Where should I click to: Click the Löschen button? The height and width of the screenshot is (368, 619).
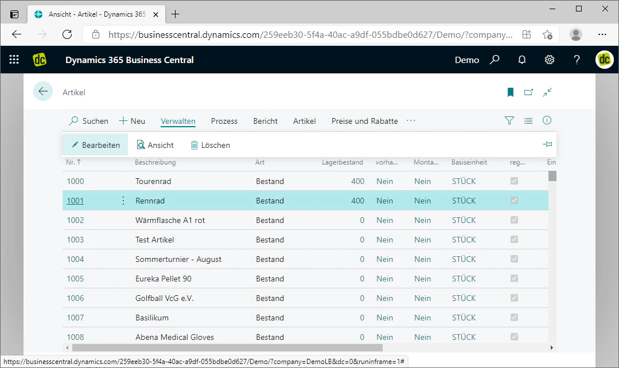tap(211, 145)
